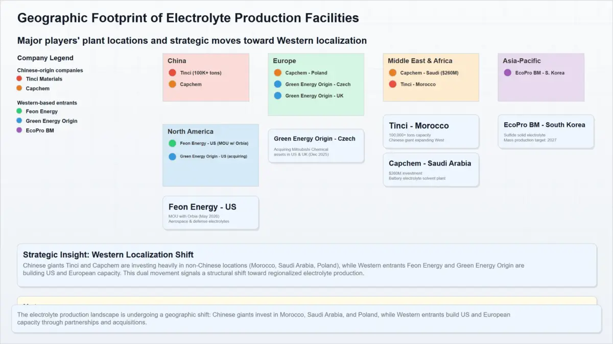Open the Green Energy Origin - Czech card

click(316, 146)
